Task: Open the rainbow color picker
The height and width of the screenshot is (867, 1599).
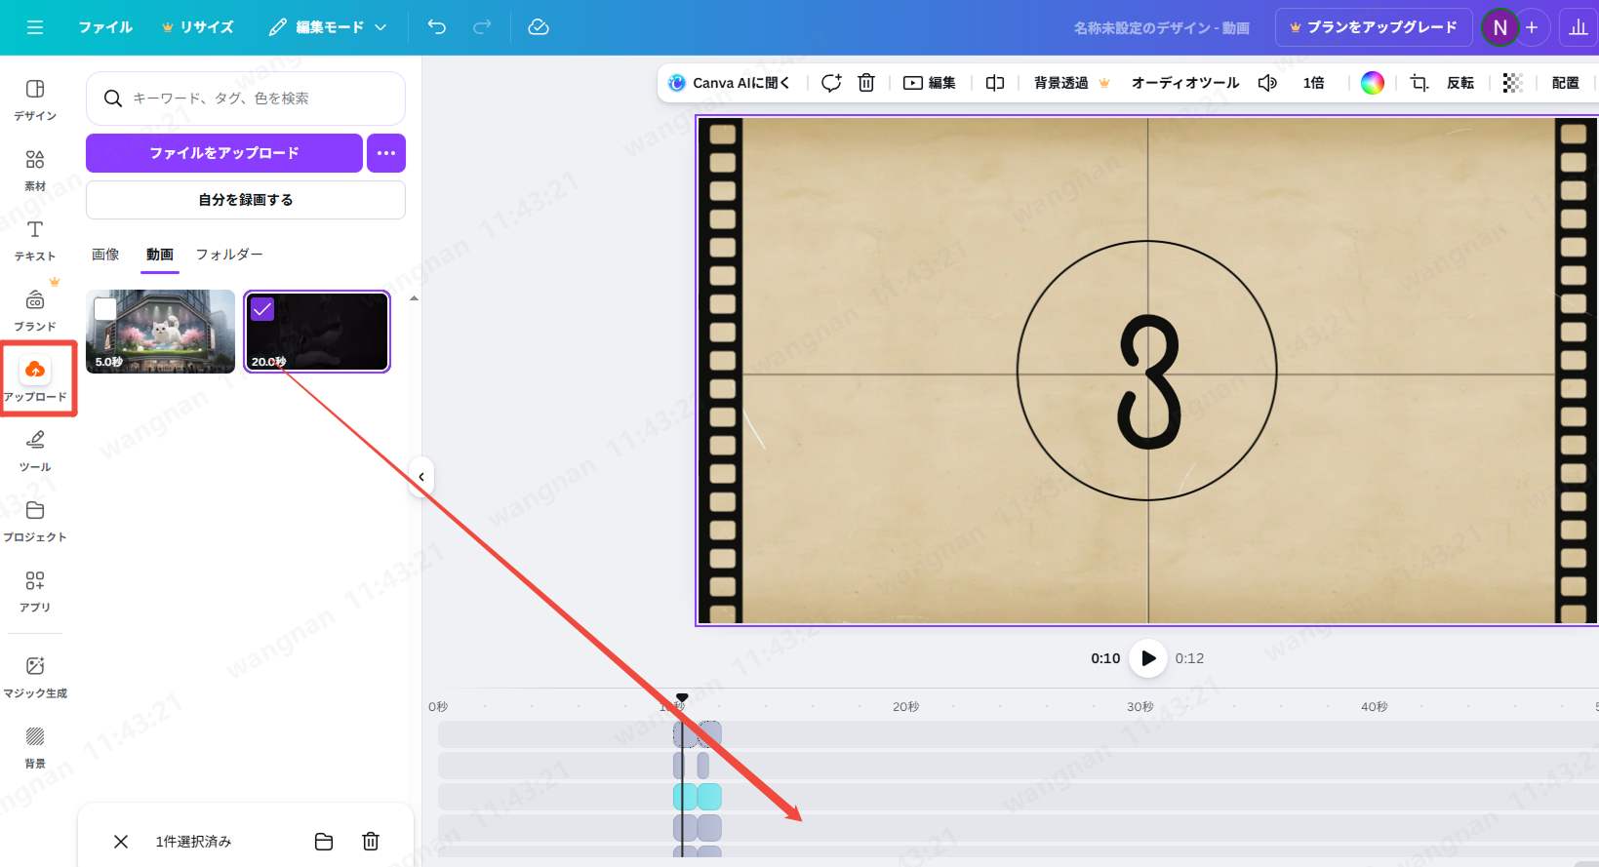Action: click(1373, 83)
